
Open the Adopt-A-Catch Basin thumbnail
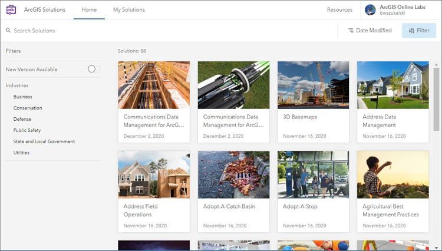coord(234,174)
